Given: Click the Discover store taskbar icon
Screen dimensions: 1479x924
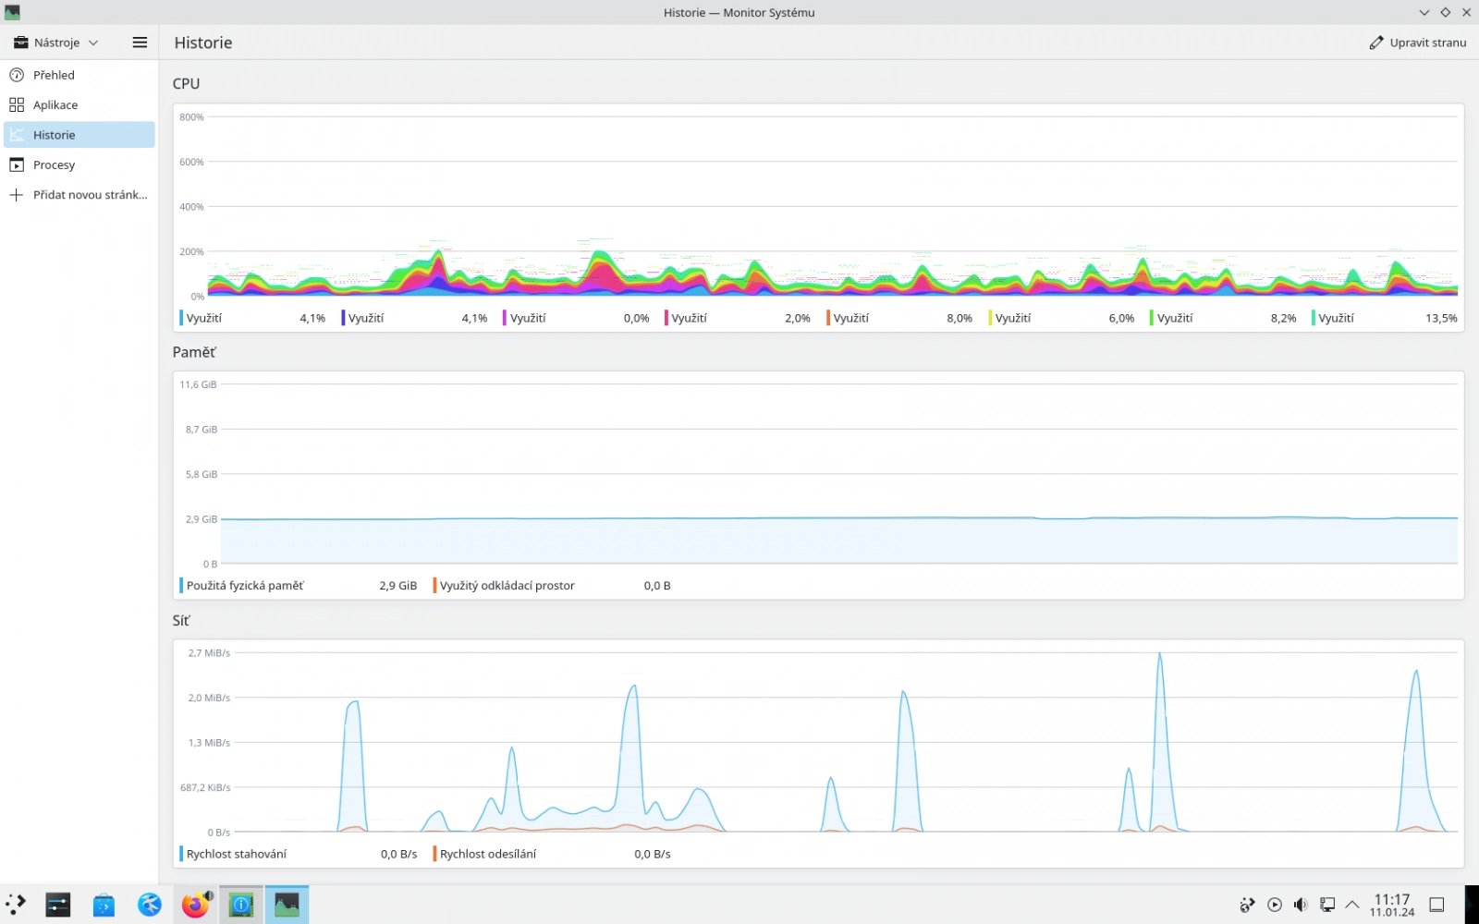Looking at the screenshot, I should [x=104, y=905].
